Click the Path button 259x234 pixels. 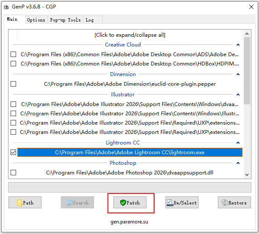[x=25, y=202]
